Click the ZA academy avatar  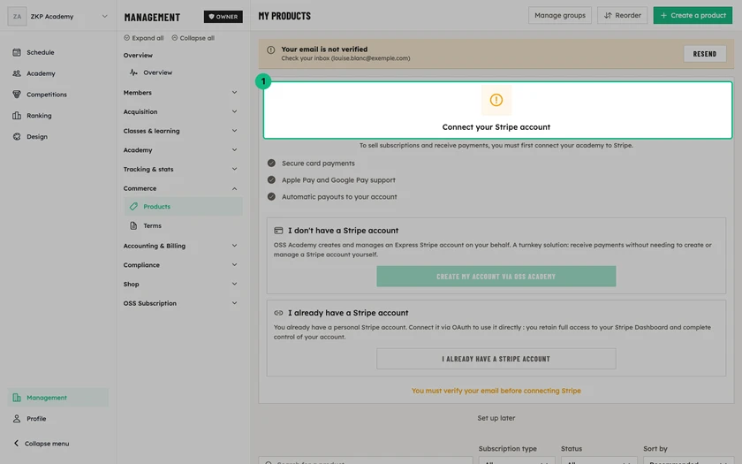tap(17, 16)
